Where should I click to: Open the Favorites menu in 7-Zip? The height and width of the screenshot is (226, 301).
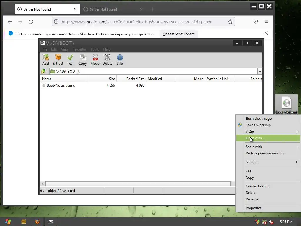click(x=79, y=49)
